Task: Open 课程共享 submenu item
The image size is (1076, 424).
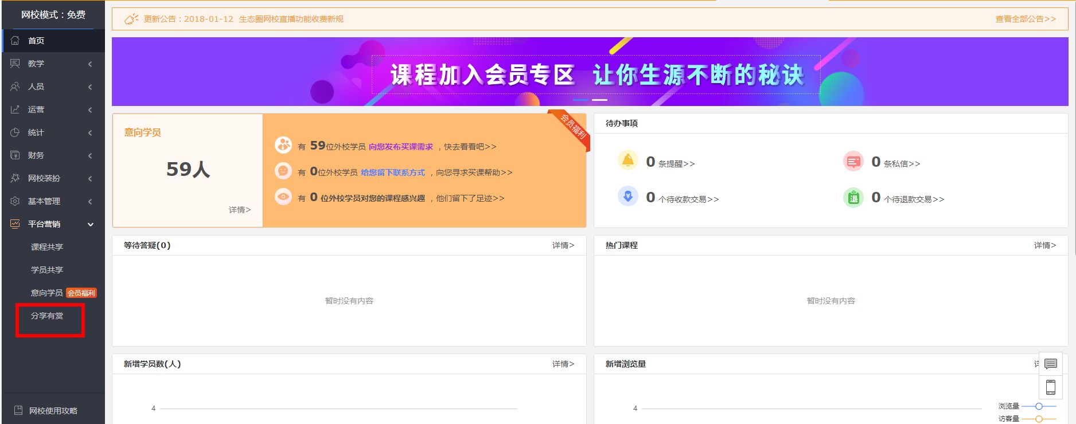Action: pyautogui.click(x=47, y=247)
